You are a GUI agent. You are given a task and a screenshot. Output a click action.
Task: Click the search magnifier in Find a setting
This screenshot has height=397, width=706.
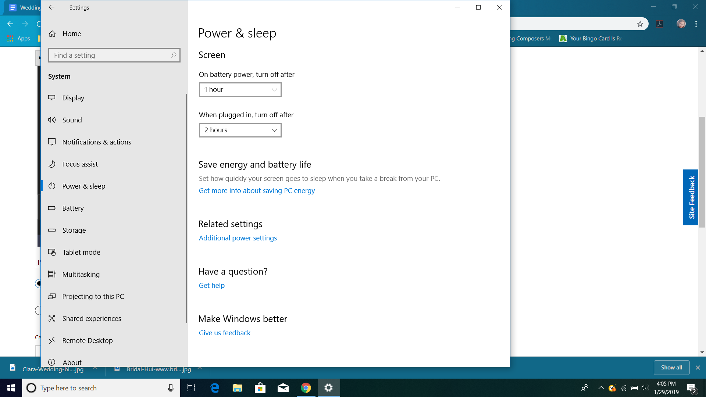(x=174, y=55)
